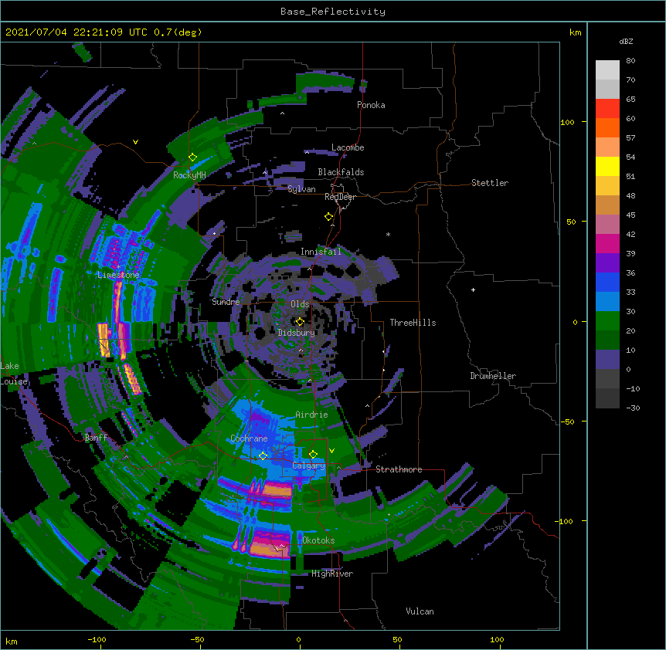Click the slate purple 10 dBZ swatch

[607, 360]
